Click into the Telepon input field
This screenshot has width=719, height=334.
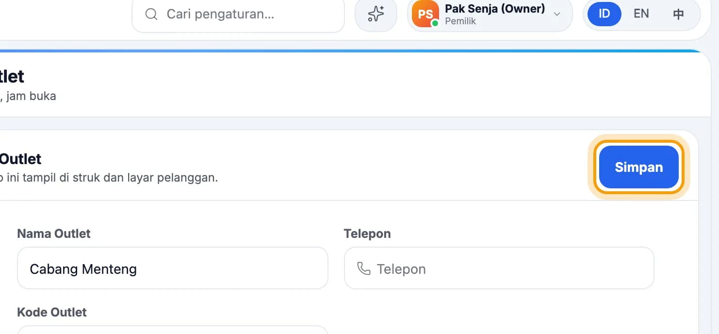[499, 268]
